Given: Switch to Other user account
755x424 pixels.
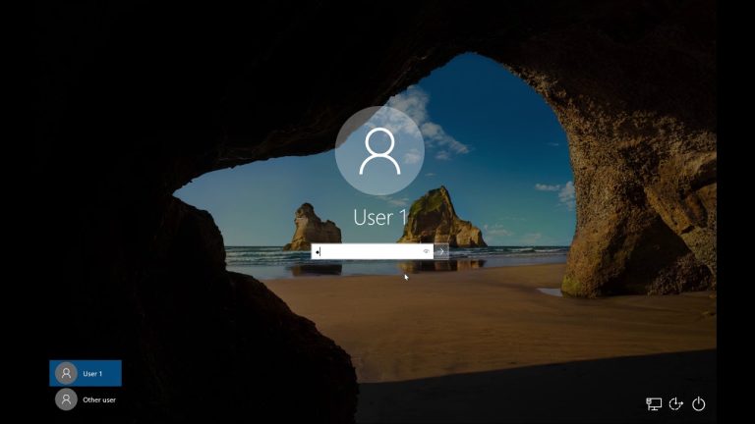Looking at the screenshot, I should (86, 399).
